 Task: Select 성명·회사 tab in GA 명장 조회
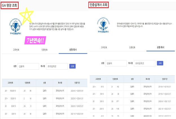73,50
